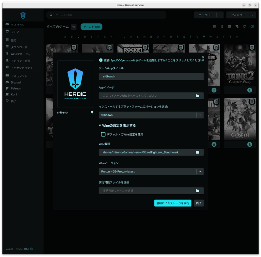Viewport: 261px width, 257px height.
Task: Open the Filter dropdown arrow
Action: 252,15
